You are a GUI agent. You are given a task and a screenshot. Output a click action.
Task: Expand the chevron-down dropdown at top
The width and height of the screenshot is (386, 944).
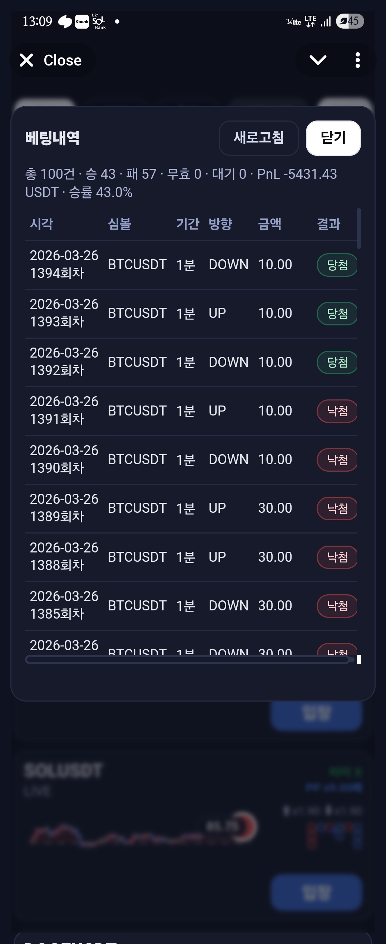[x=317, y=60]
